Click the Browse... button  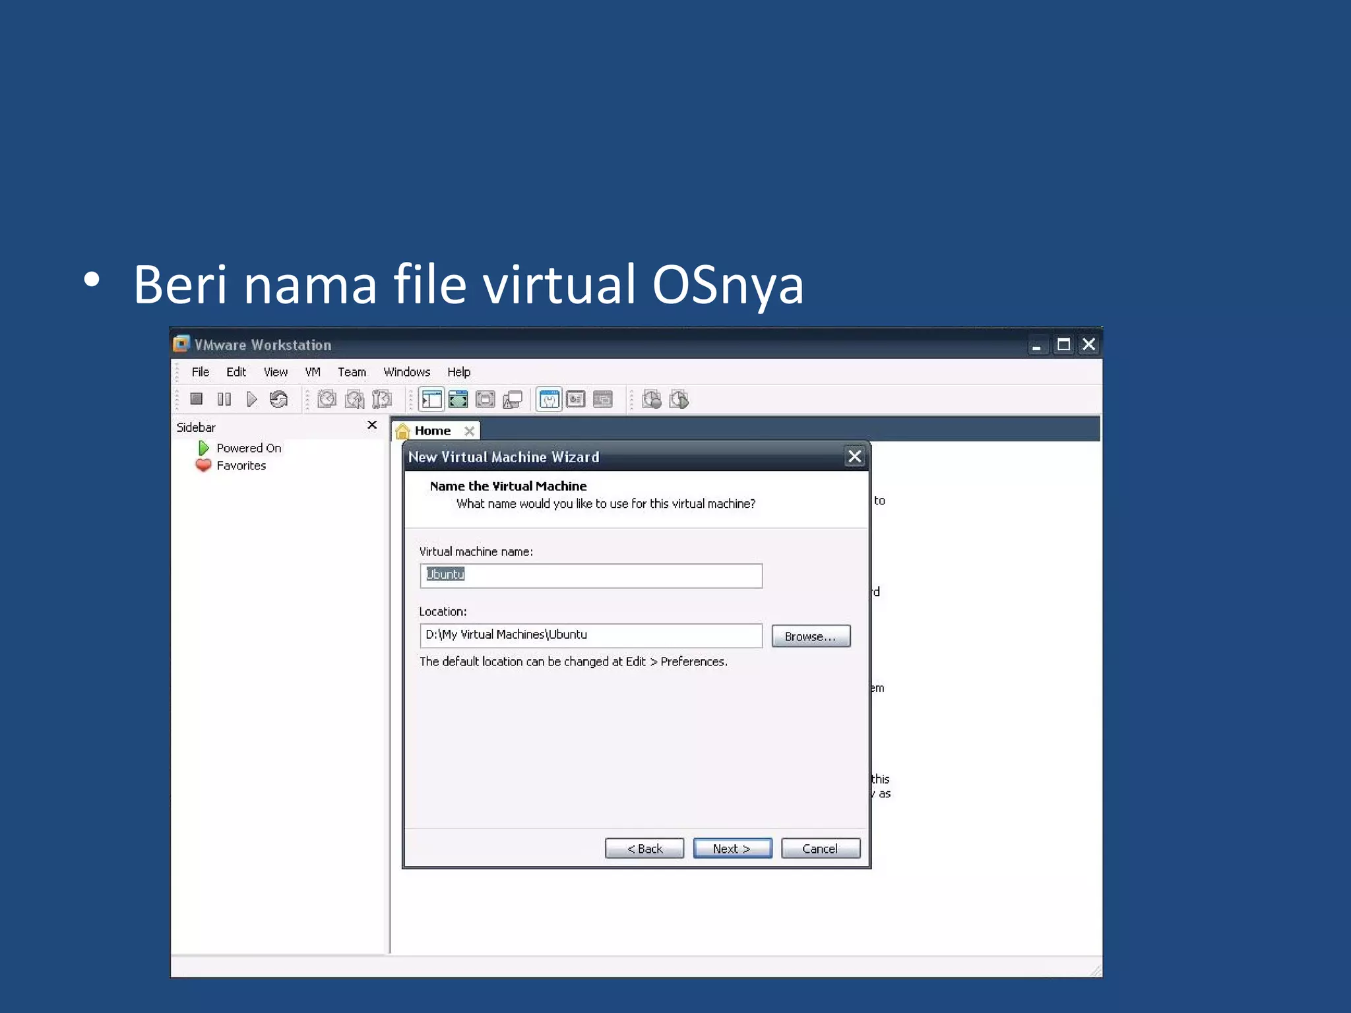[x=811, y=636]
